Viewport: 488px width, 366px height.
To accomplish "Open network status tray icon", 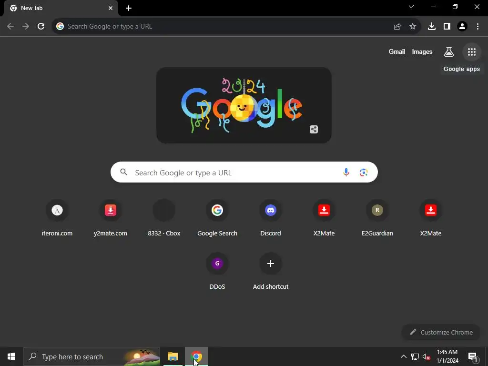I will pos(415,356).
